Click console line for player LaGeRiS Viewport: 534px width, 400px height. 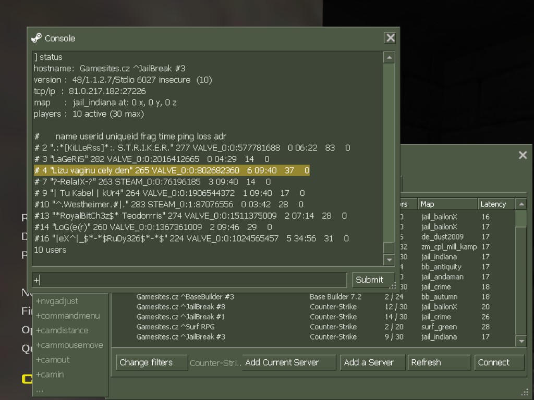click(x=152, y=159)
